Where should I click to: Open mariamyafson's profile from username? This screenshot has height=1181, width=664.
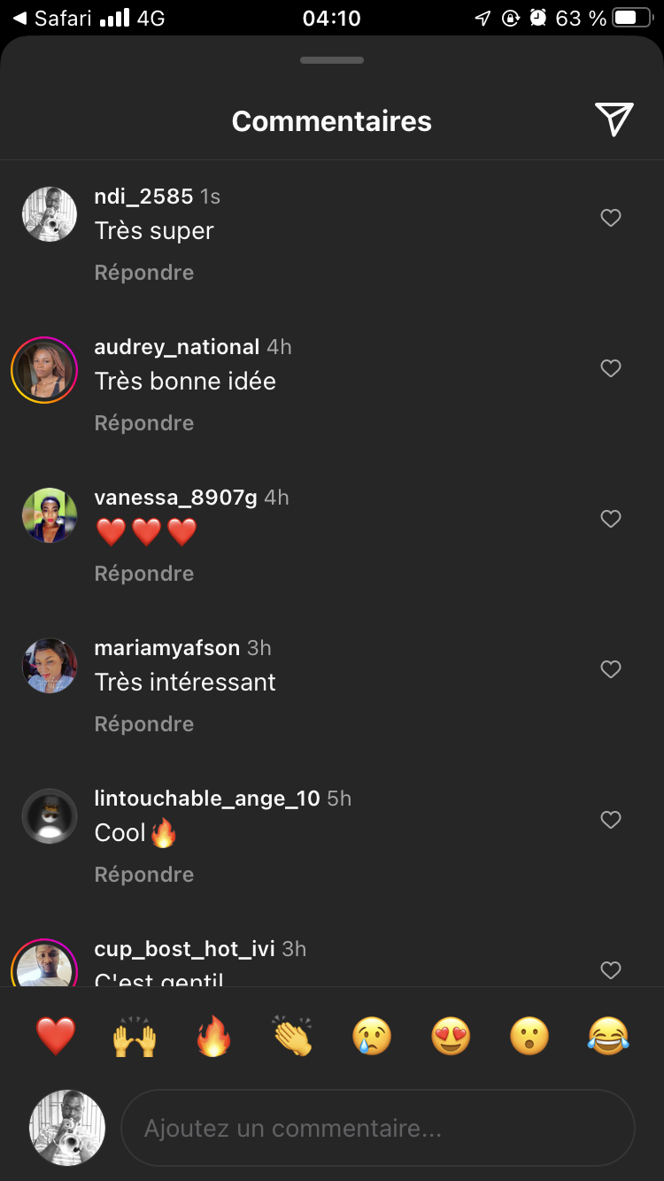pyautogui.click(x=166, y=648)
